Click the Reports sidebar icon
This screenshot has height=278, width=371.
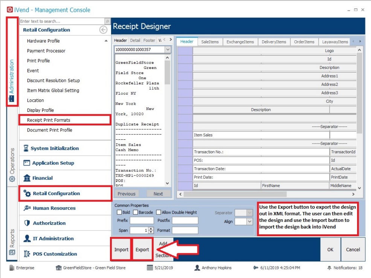coord(12,252)
